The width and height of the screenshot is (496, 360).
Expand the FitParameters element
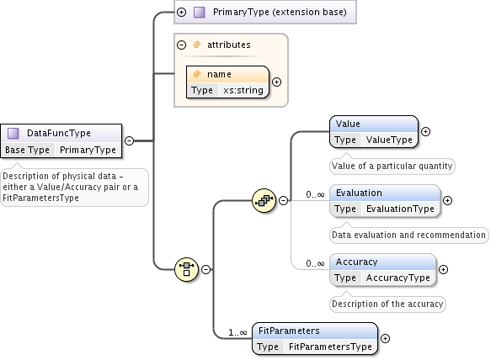(385, 338)
